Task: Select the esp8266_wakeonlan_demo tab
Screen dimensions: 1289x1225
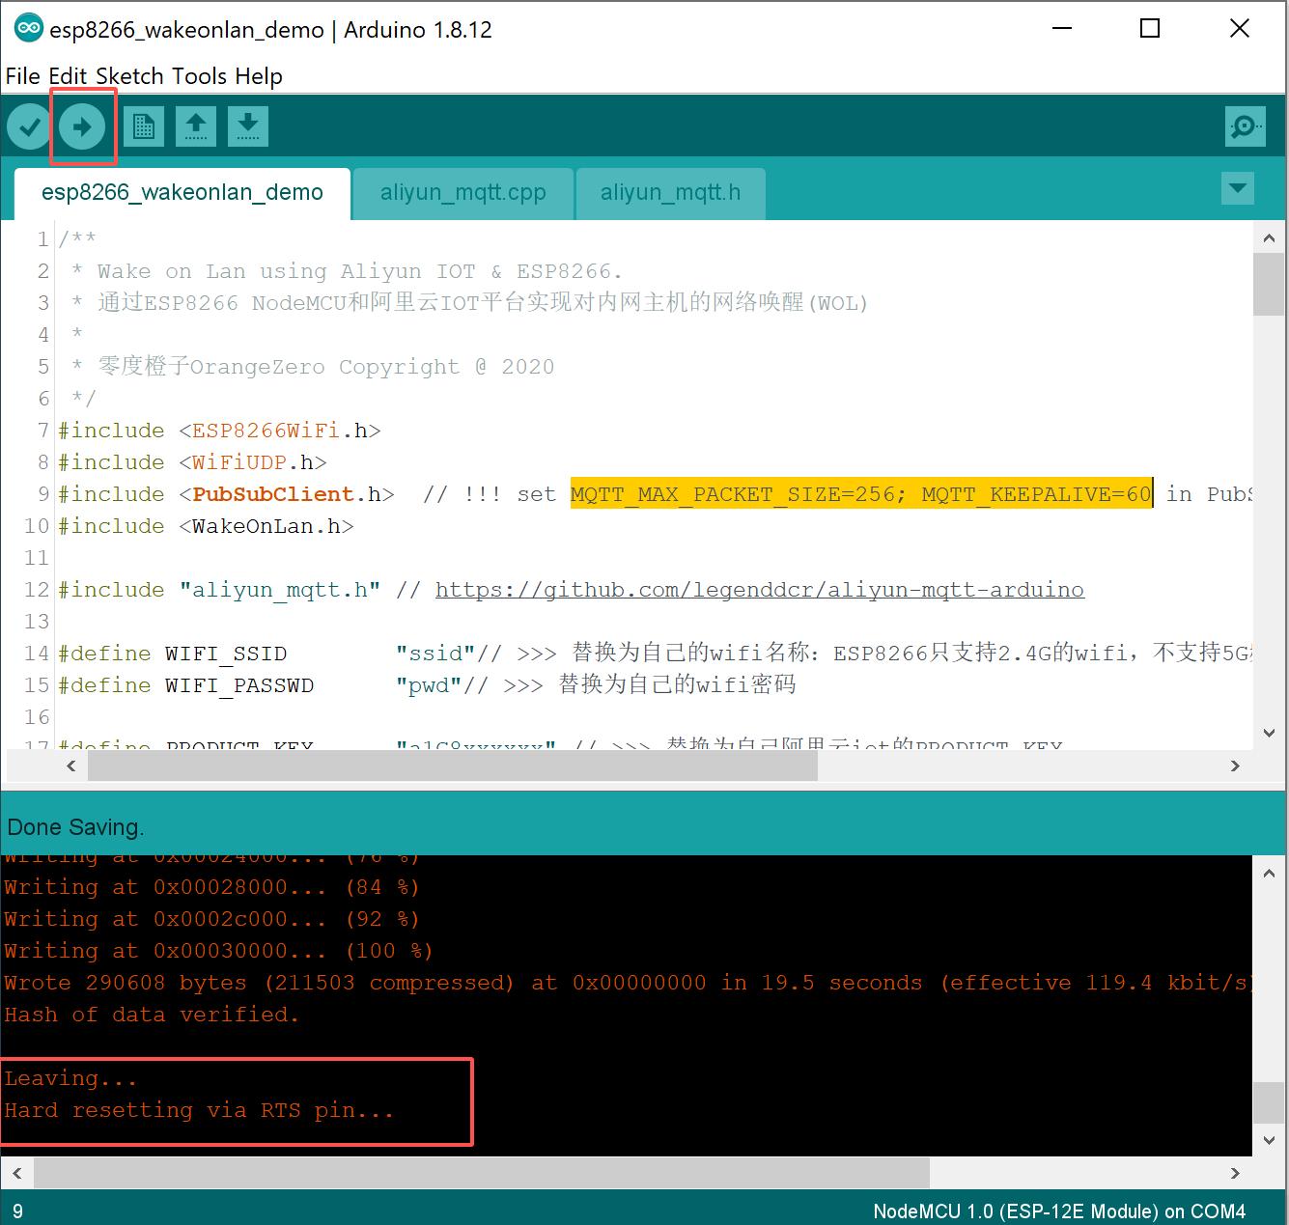Action: (182, 192)
